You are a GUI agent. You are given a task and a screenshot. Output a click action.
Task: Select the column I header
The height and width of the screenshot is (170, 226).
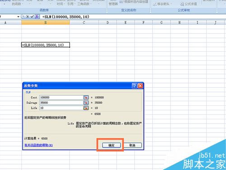(198, 23)
